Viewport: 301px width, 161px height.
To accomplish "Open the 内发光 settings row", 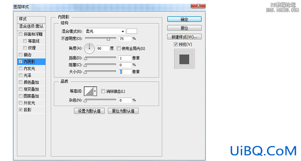I will coord(31,68).
